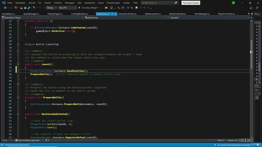
Task: Click the editor vertical scrollbar thumb
Action: click(251, 54)
